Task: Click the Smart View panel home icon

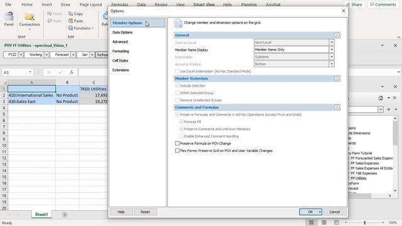Action: [381, 98]
